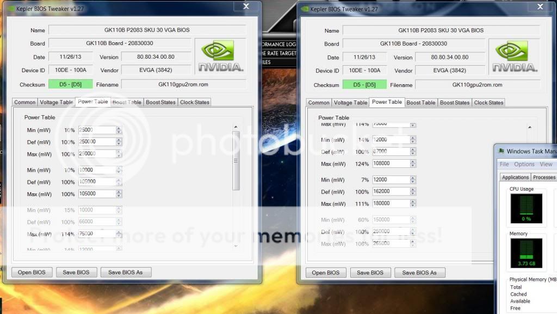Screen dimensions: 557x314
Task: Click the Min (mW) 14% field showing 12000
Action: click(391, 140)
